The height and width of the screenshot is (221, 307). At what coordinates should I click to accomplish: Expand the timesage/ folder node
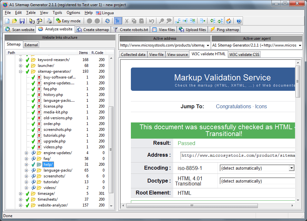point(20,193)
